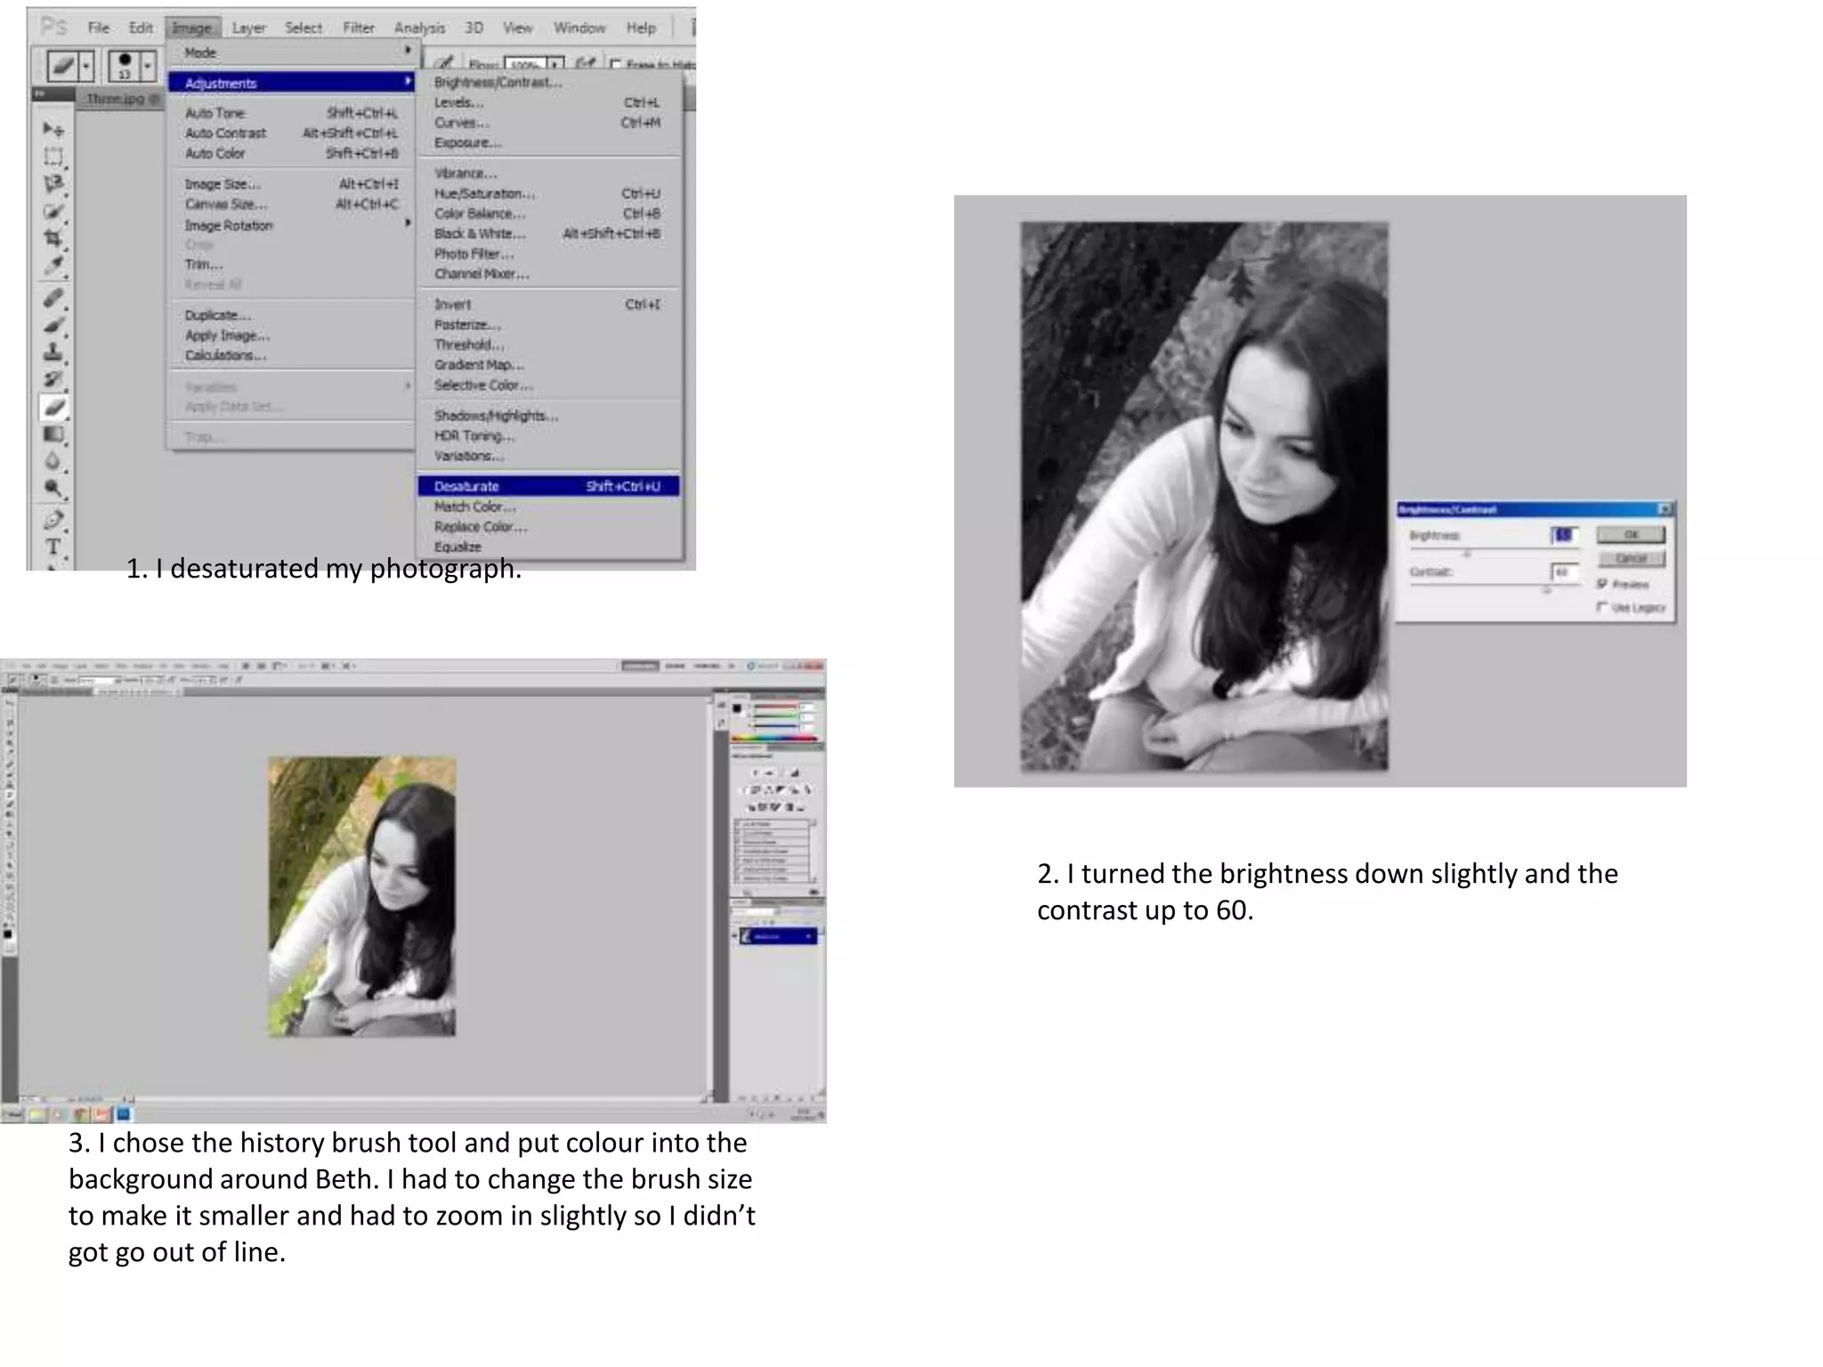Select the Crop tool

pos(53,239)
